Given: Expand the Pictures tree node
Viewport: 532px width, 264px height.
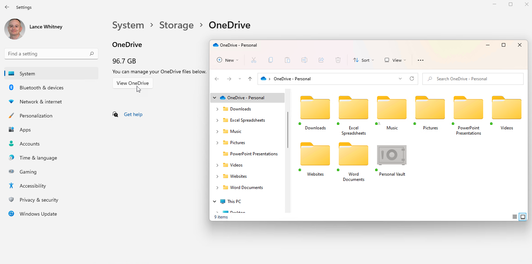Looking at the screenshot, I should (217, 143).
